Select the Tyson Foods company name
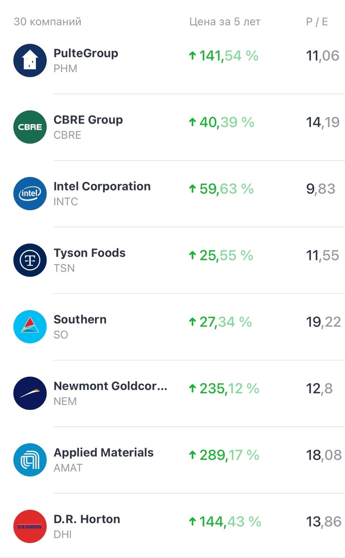The width and height of the screenshot is (345, 558). [89, 253]
